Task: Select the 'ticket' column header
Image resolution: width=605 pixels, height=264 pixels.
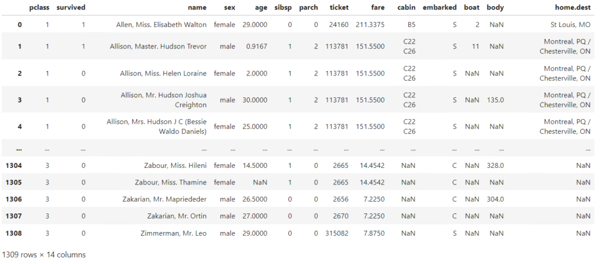Action: pos(339,8)
